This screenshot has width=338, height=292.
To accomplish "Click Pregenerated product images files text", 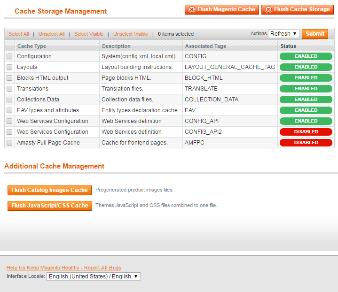I will pos(134,190).
